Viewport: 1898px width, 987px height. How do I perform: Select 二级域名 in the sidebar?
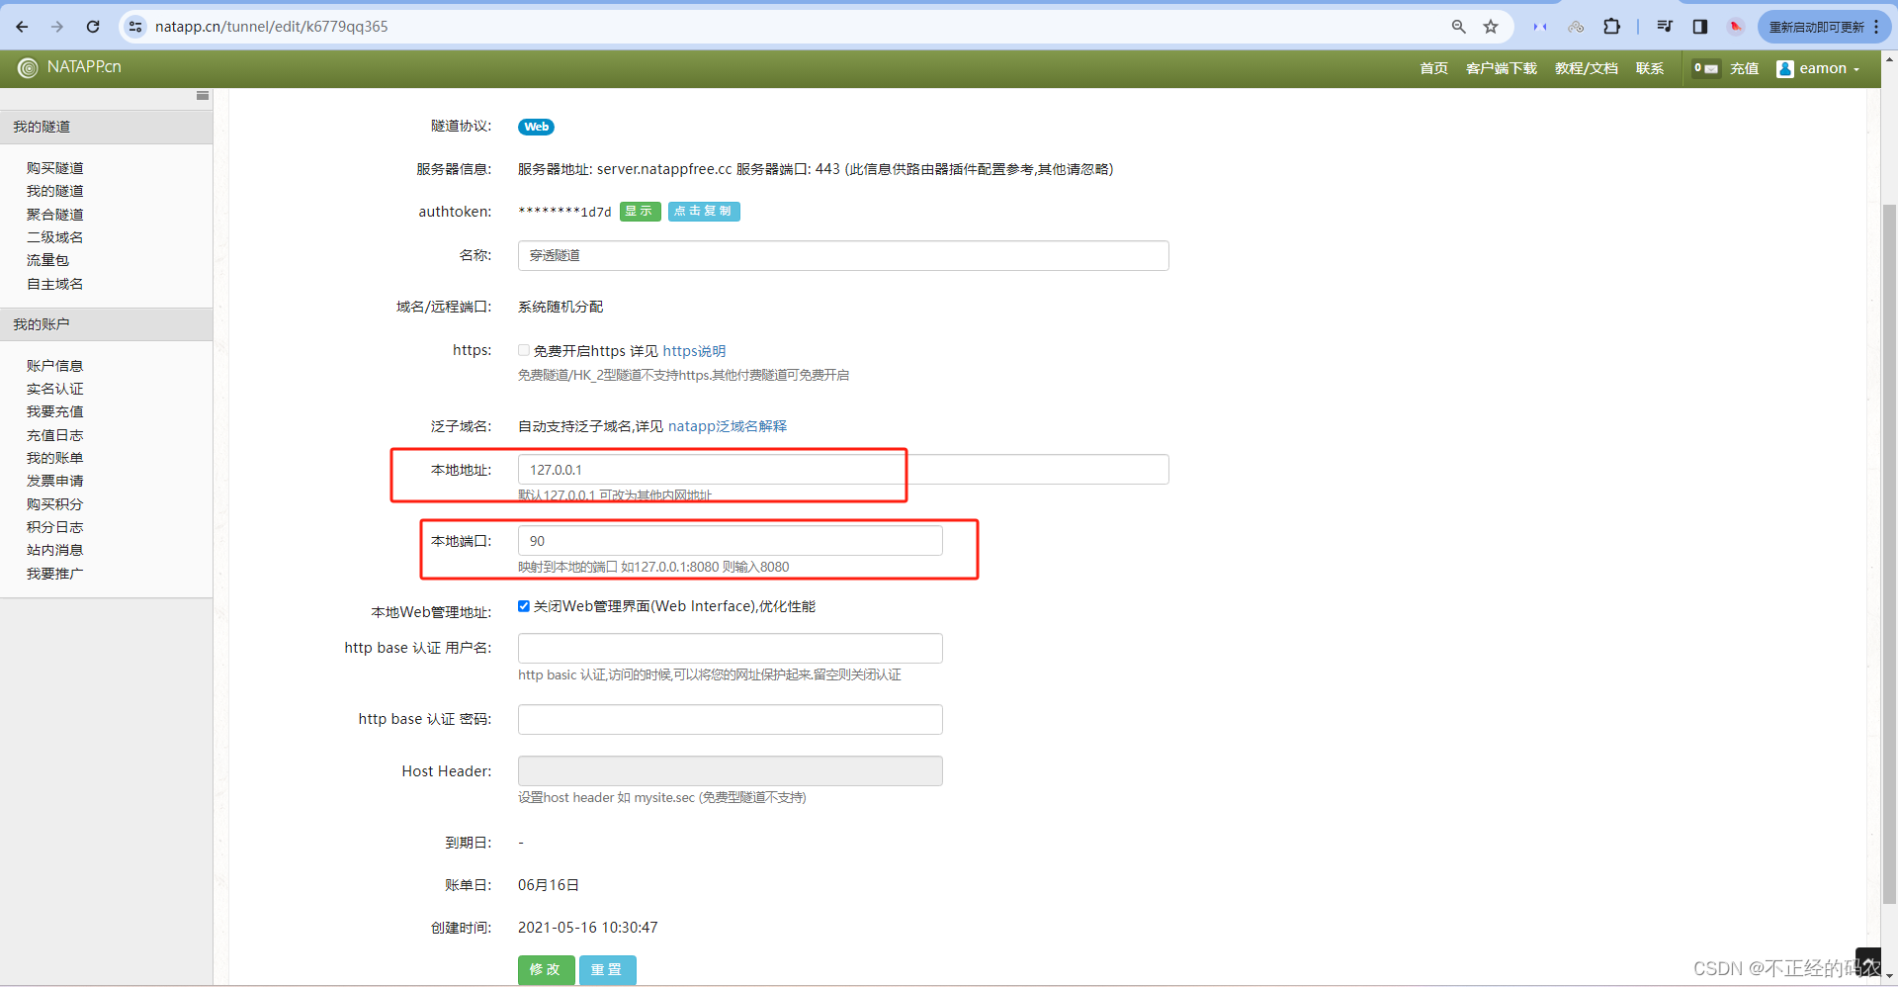54,237
